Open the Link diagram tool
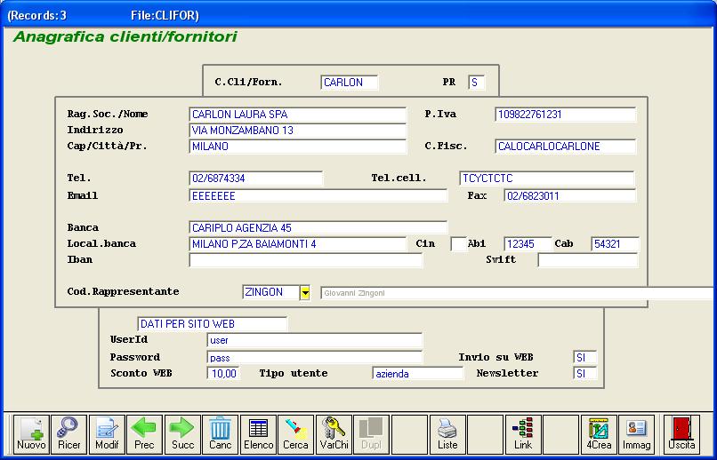The height and width of the screenshot is (460, 717). click(523, 434)
